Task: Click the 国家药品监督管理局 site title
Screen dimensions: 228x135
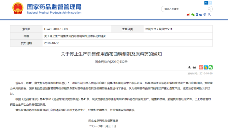Action: point(54,7)
